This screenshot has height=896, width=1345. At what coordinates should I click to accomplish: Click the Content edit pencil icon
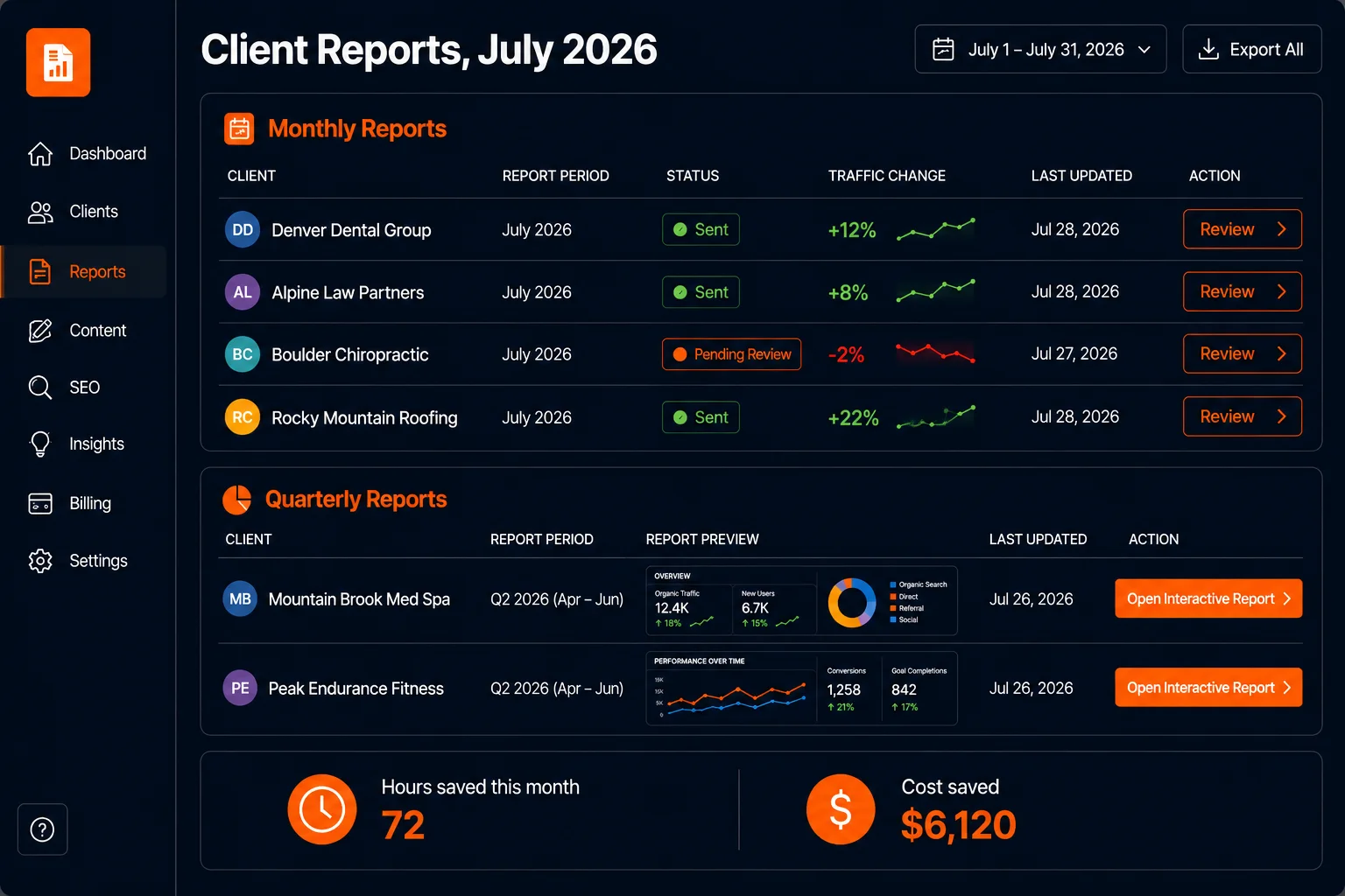coord(40,331)
